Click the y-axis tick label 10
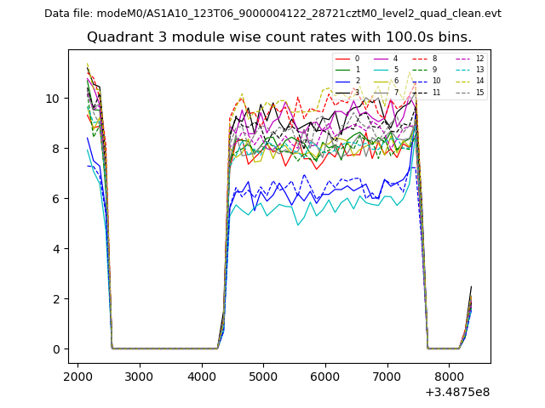This screenshot has height=408, width=545. [52, 99]
